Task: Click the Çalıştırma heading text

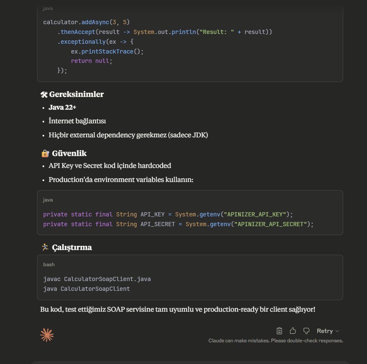Action: coord(72,247)
